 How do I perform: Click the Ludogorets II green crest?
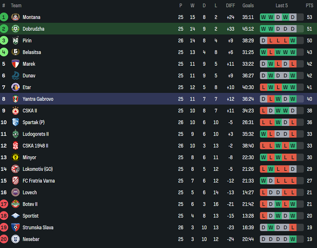point(15,134)
